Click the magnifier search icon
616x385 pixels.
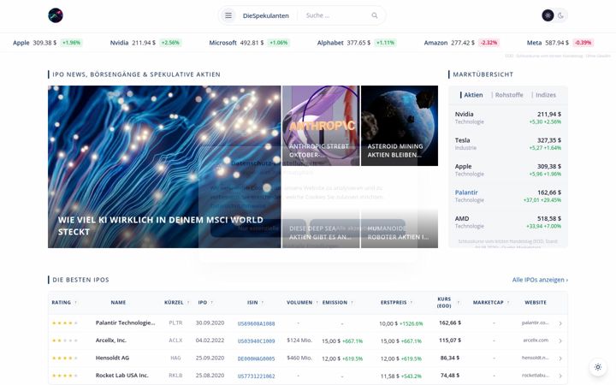coord(375,15)
